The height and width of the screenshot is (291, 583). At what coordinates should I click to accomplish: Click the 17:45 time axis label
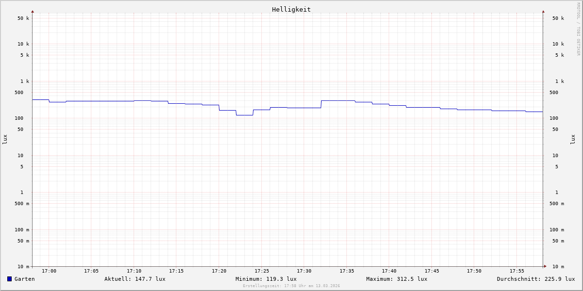coord(432,271)
